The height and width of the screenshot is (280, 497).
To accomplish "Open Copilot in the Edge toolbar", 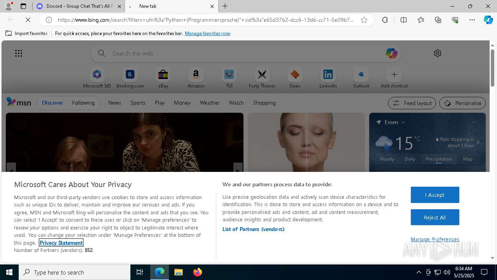I will pos(488,20).
